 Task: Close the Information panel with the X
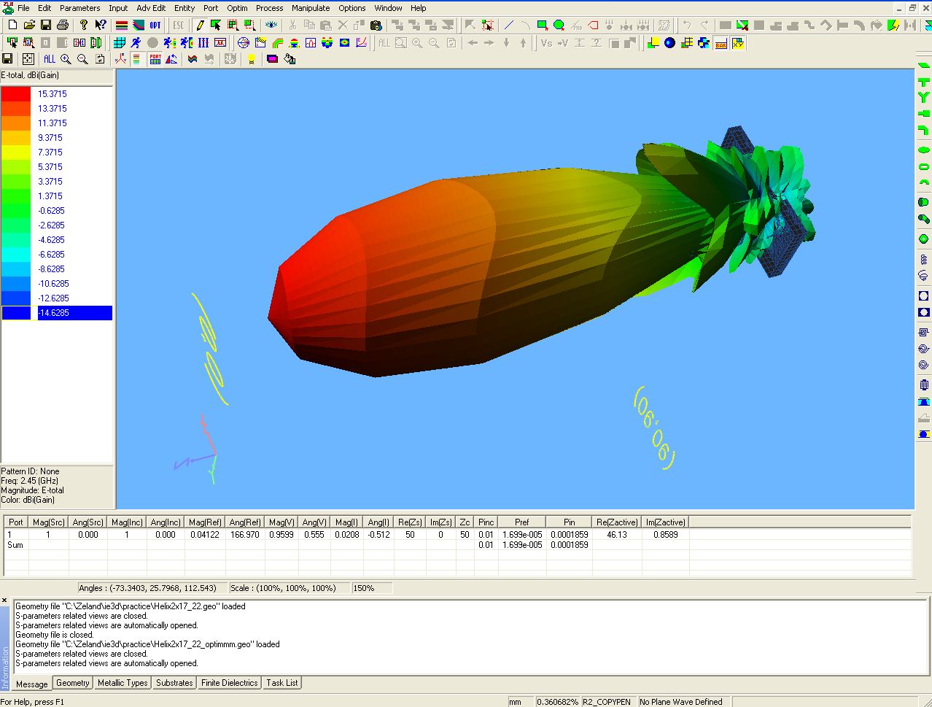(x=5, y=601)
